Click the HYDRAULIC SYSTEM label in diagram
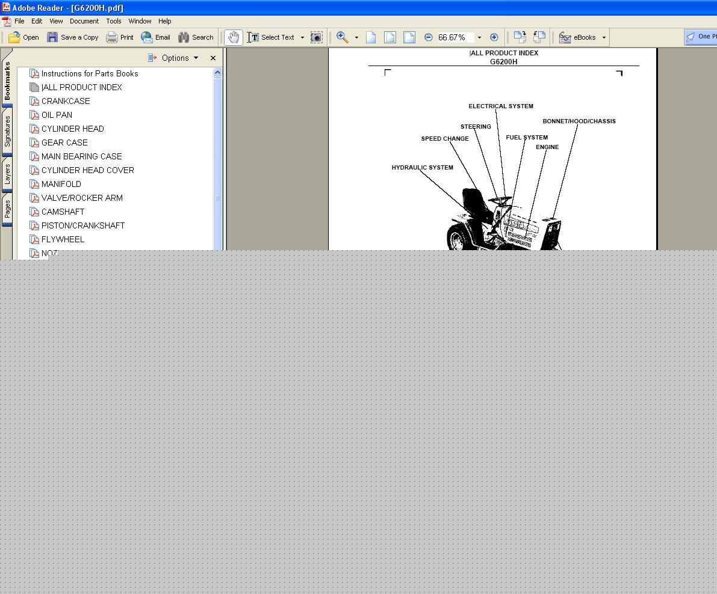This screenshot has width=717, height=594. coord(422,168)
